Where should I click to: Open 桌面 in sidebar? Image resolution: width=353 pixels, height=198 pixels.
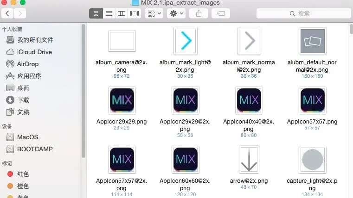18,88
